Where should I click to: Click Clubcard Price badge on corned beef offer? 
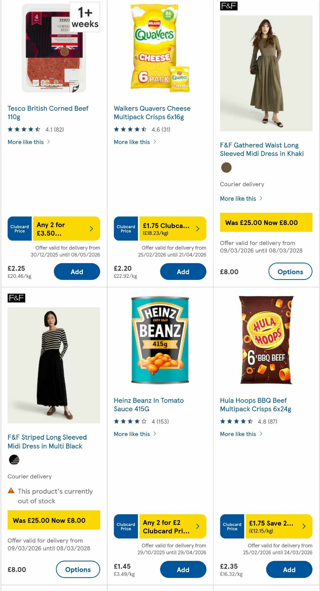[x=19, y=229]
